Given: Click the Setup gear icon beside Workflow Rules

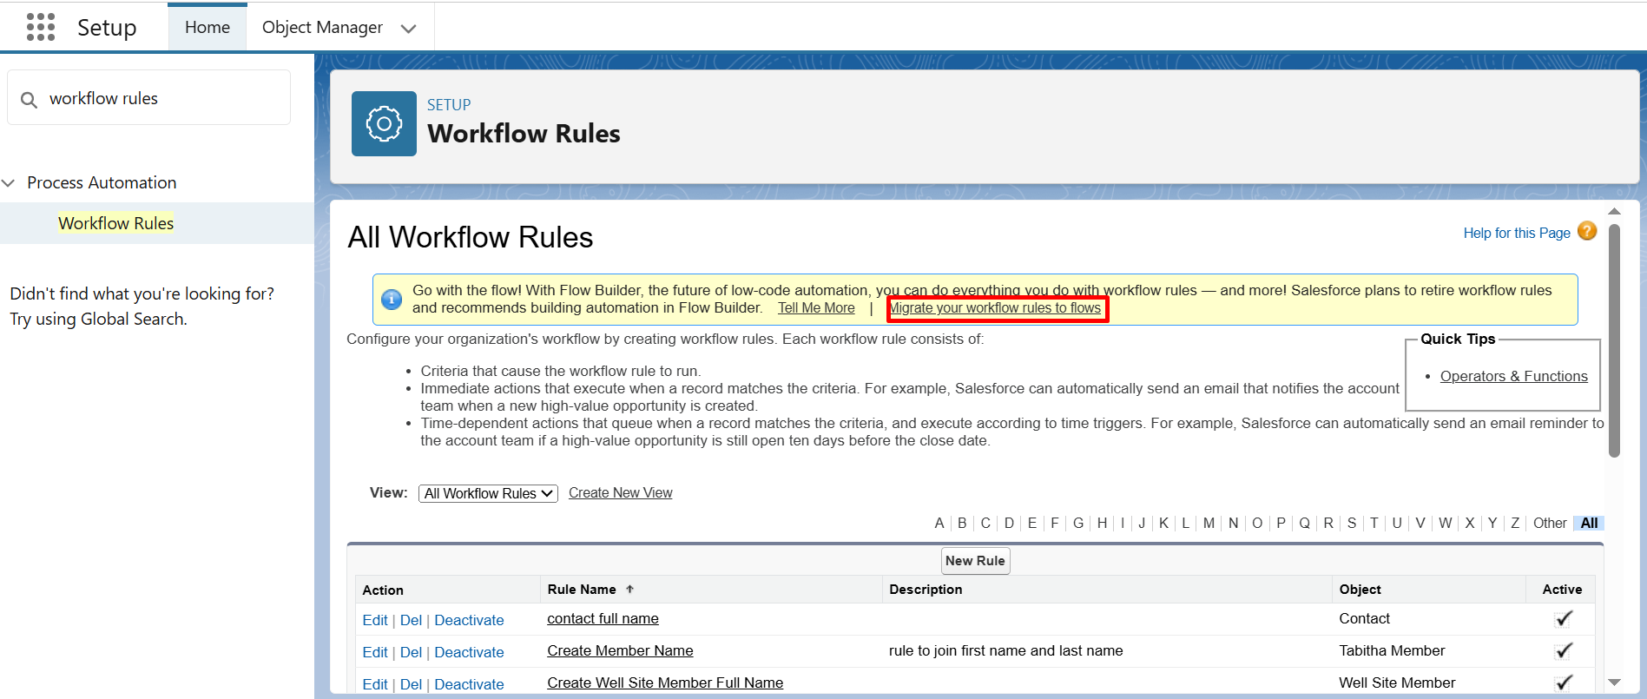Looking at the screenshot, I should [384, 123].
